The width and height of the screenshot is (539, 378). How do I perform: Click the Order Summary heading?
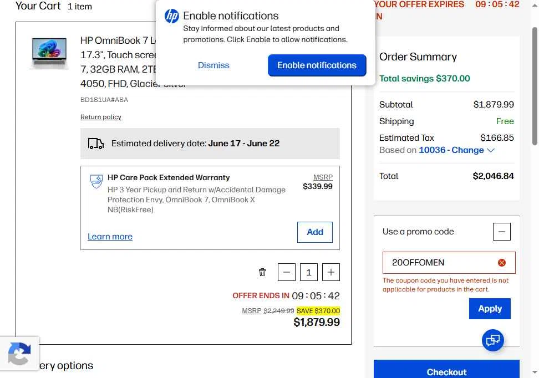pos(418,57)
